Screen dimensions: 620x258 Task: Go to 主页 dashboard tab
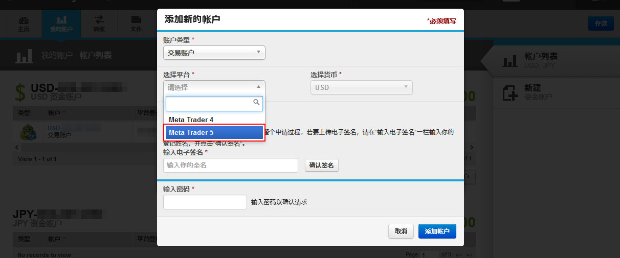(24, 24)
